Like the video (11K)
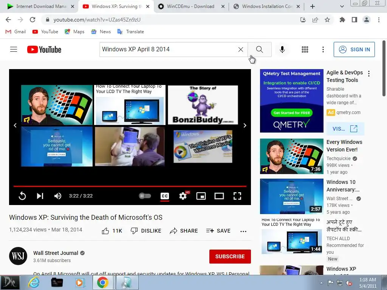 tap(112, 231)
